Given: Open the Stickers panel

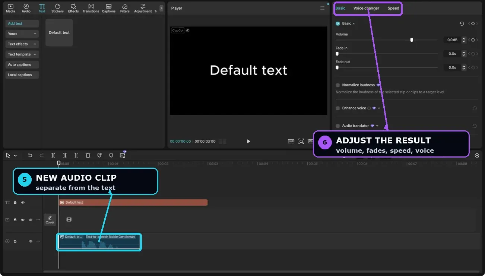Looking at the screenshot, I should 57,8.
